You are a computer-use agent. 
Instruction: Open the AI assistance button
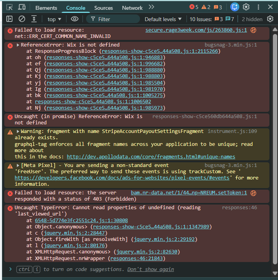[235, 7]
